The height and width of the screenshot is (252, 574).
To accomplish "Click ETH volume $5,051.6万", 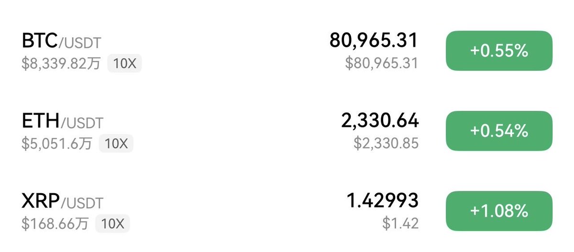I will click(57, 143).
